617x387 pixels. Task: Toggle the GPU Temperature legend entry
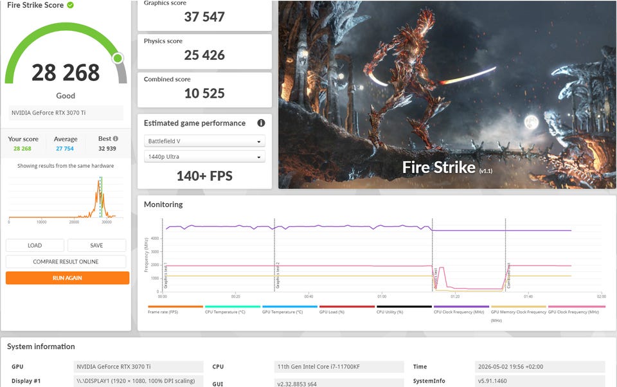[x=290, y=309]
